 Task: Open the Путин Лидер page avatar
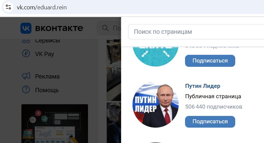click(x=156, y=105)
